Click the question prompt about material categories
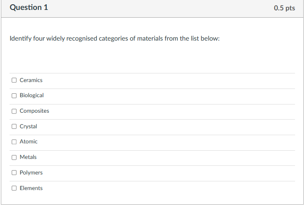The image size is (305, 206). pyautogui.click(x=115, y=38)
